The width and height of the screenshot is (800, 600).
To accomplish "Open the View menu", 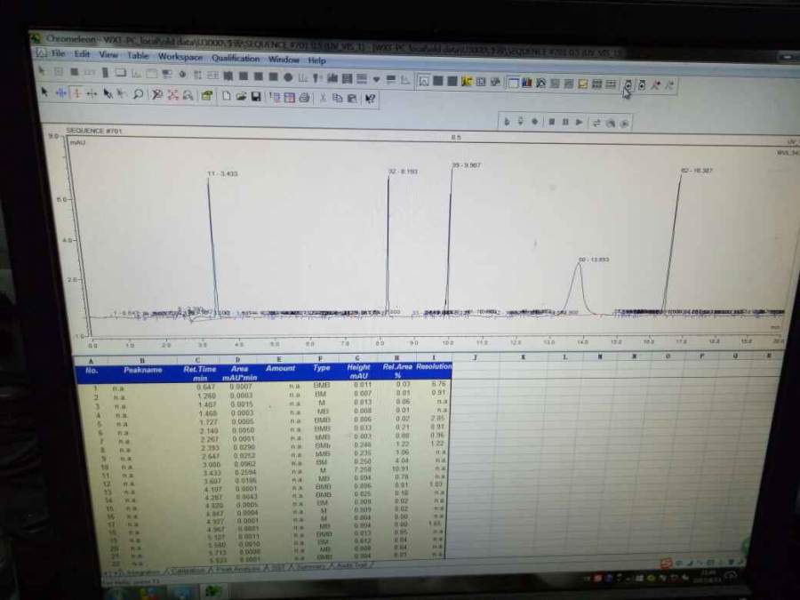I will coord(108,54).
